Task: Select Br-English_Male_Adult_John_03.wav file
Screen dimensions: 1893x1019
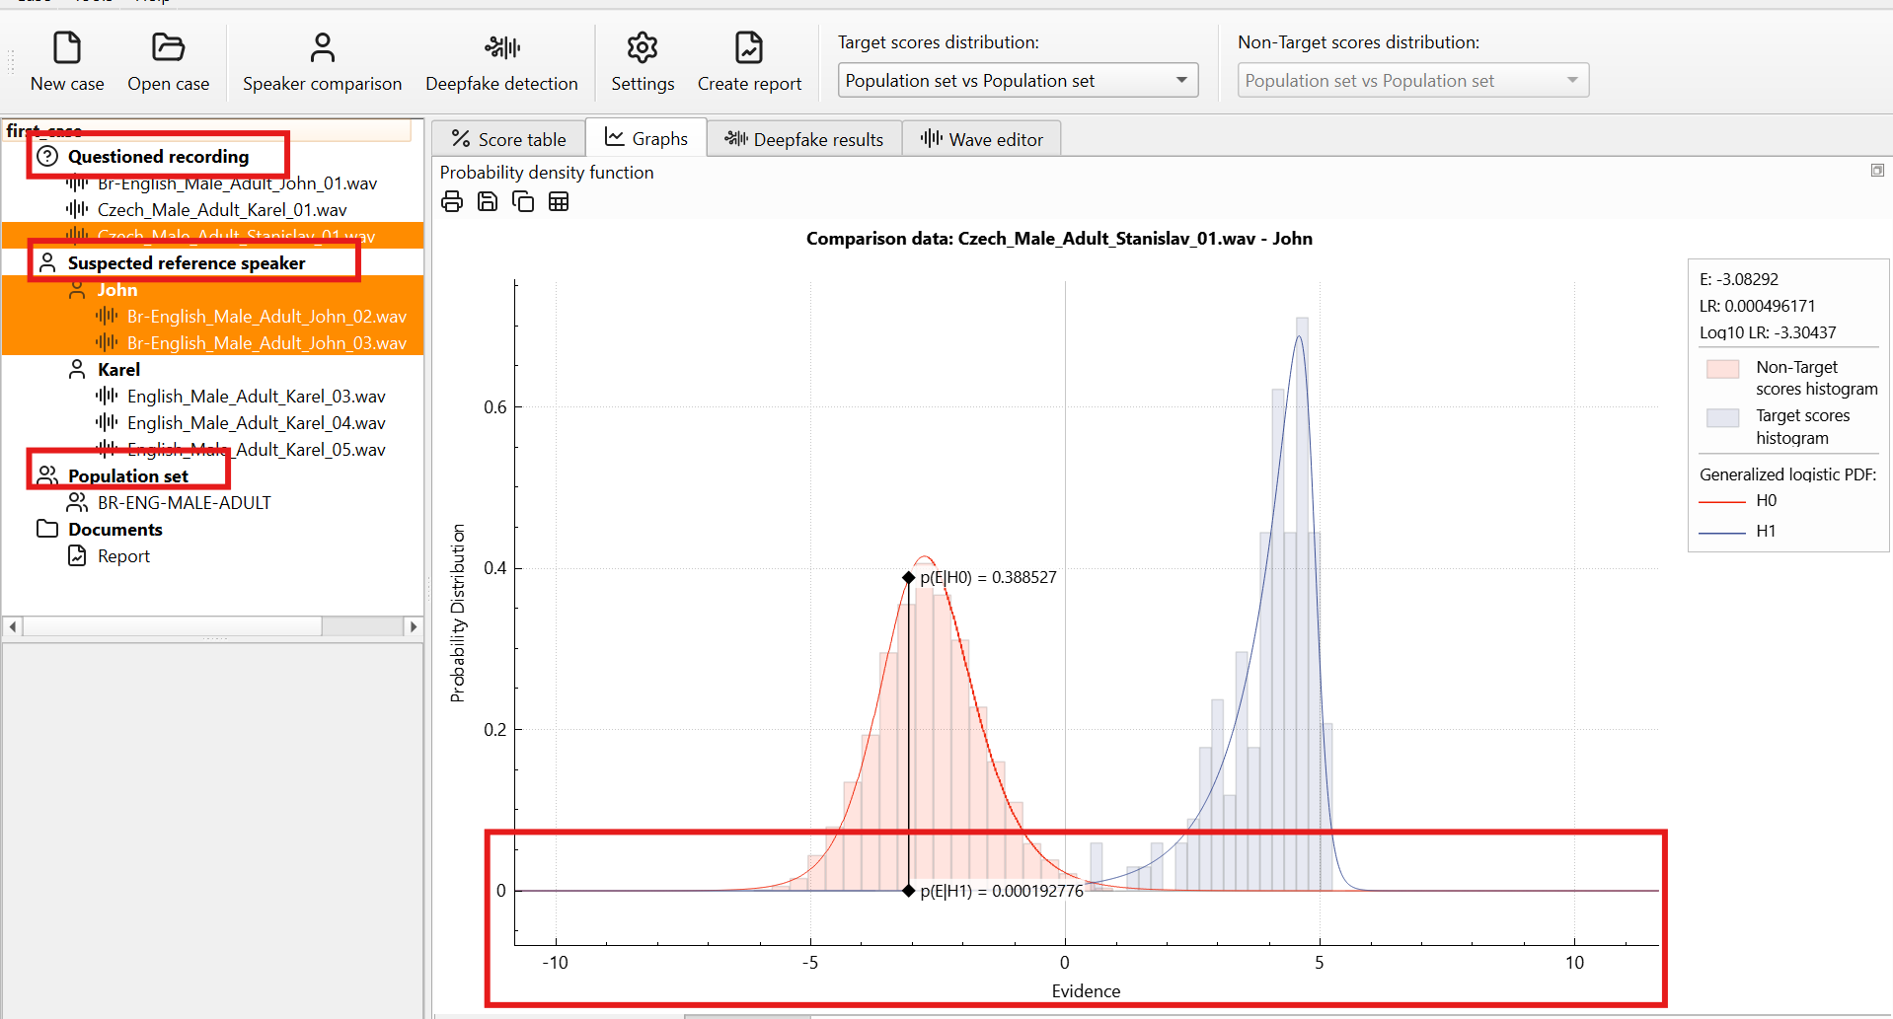Action: (x=266, y=343)
